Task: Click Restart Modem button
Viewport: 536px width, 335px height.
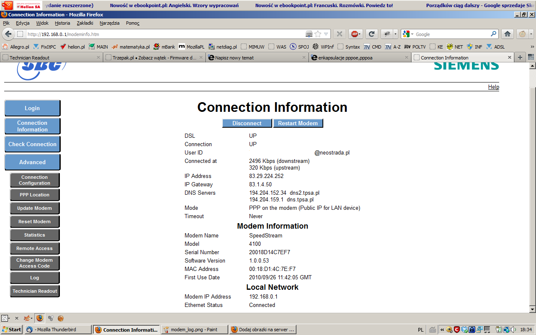Action: pos(298,123)
